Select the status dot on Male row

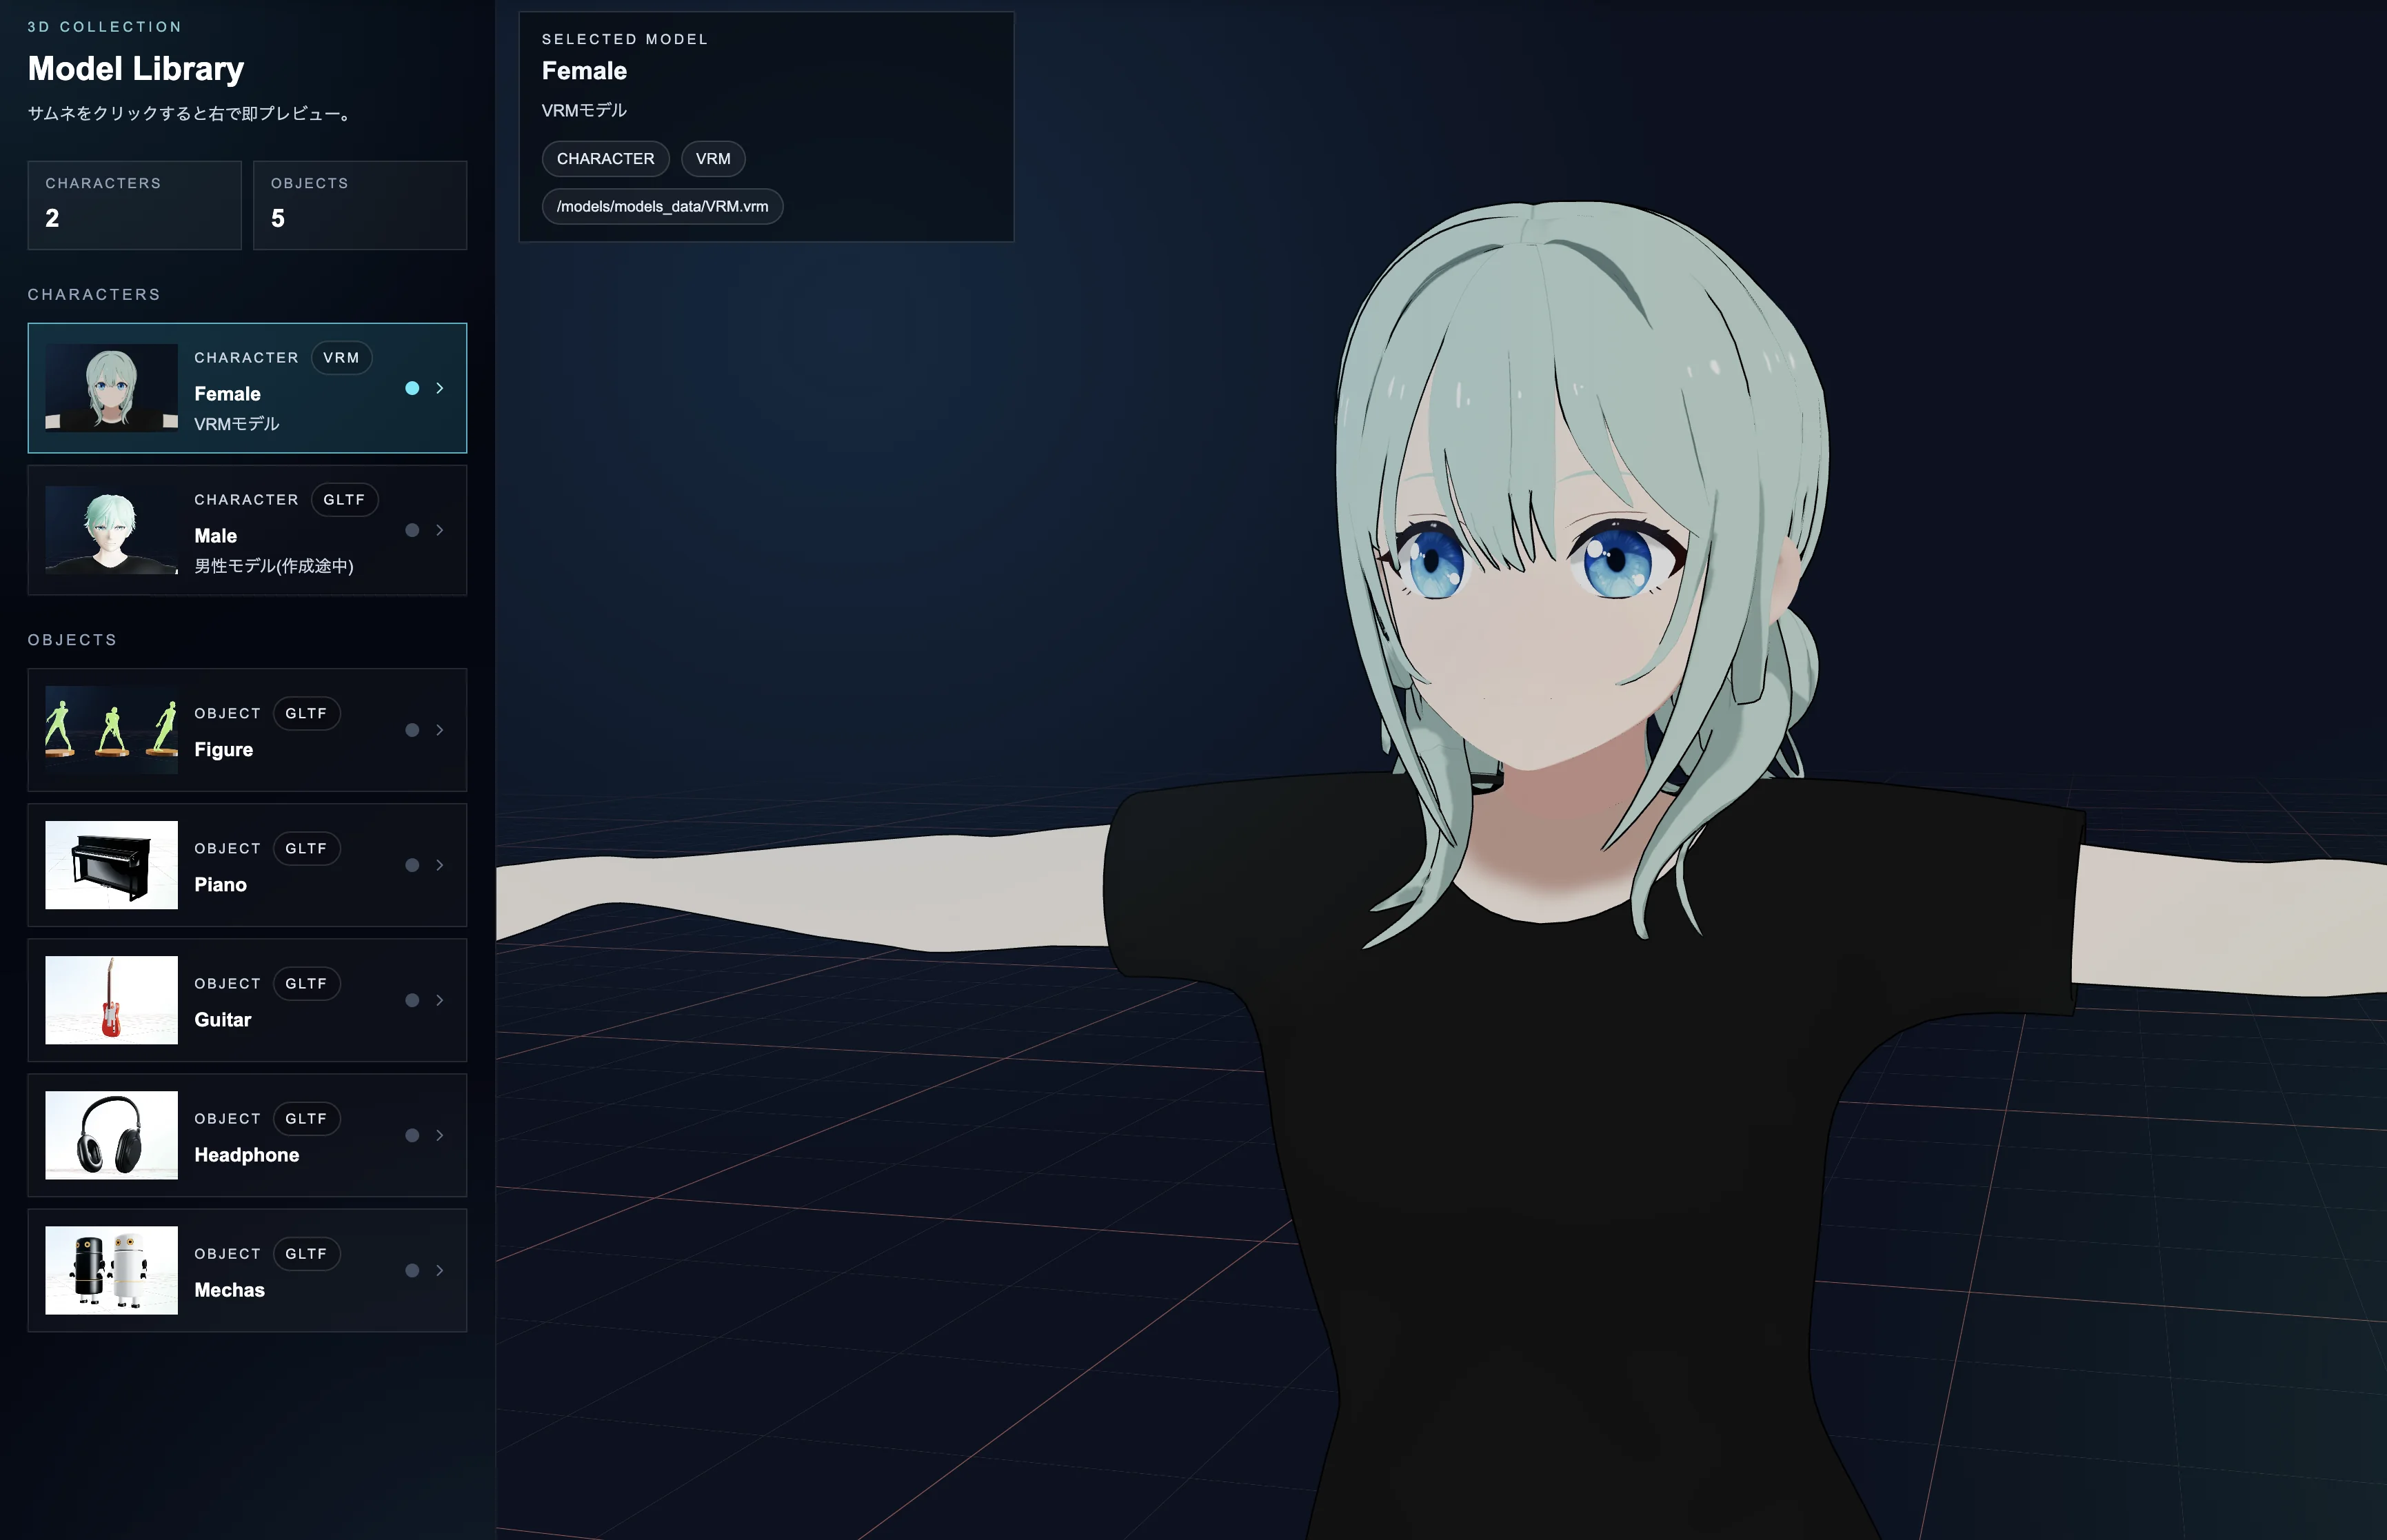pyautogui.click(x=412, y=530)
